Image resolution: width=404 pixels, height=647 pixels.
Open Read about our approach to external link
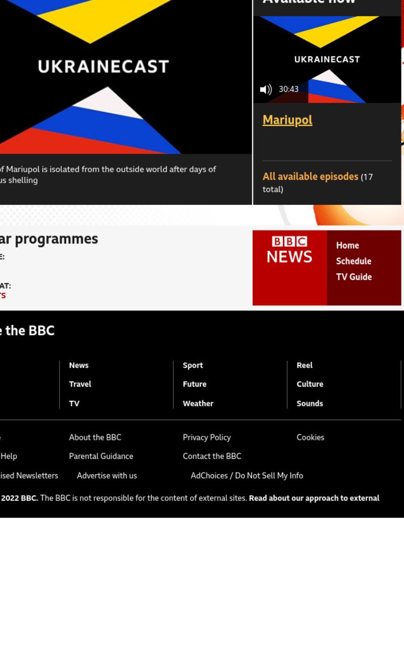314,498
